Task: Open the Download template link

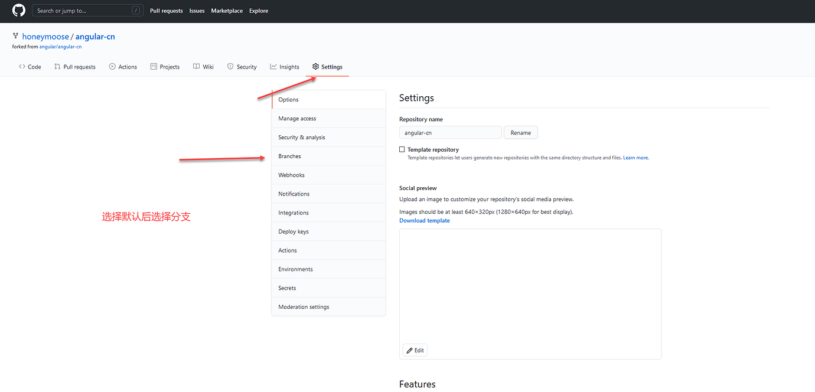Action: [x=425, y=221]
